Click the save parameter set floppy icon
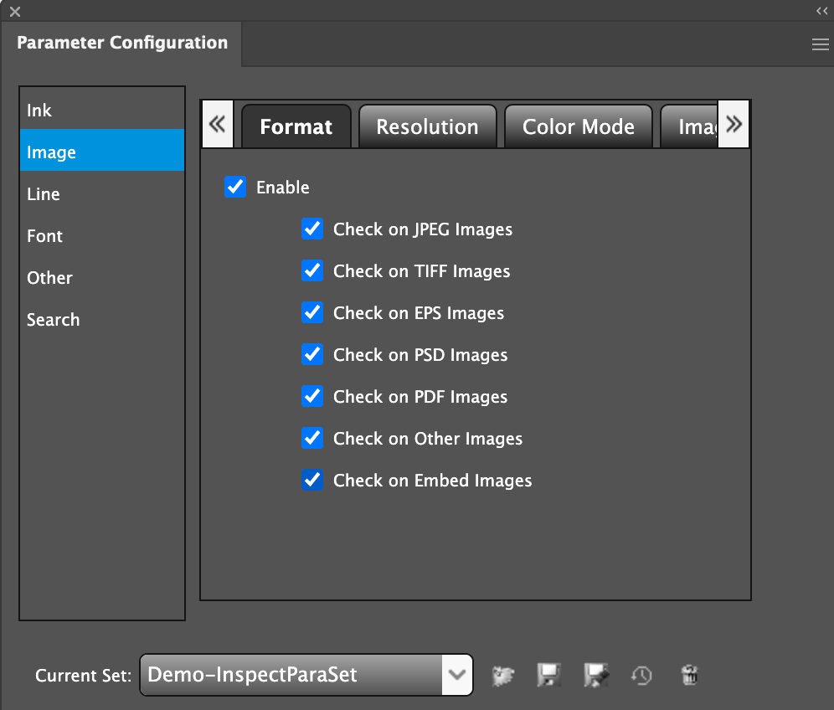The width and height of the screenshot is (834, 710). click(548, 675)
